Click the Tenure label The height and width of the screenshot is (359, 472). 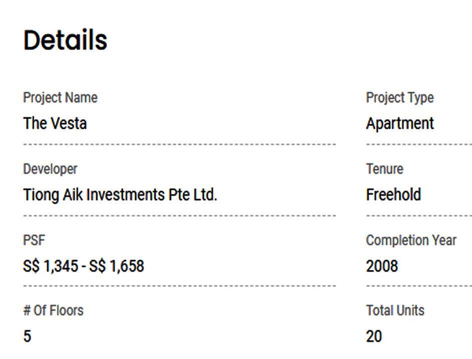(x=384, y=169)
